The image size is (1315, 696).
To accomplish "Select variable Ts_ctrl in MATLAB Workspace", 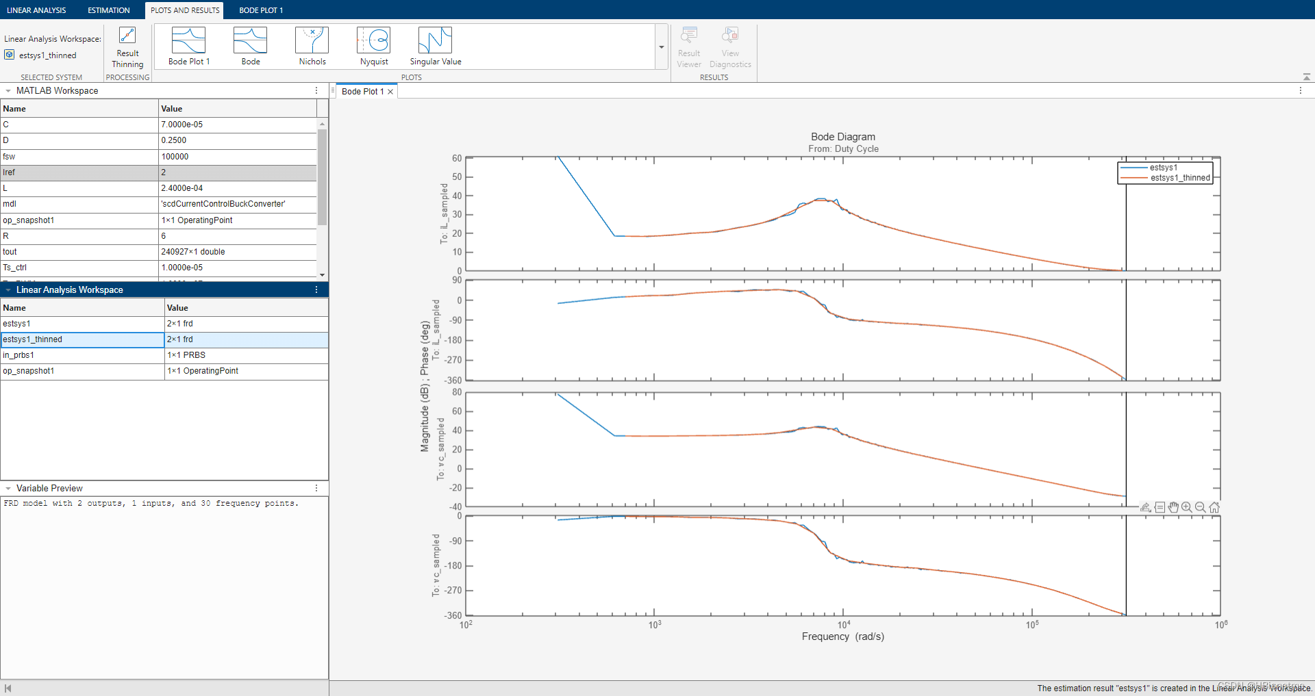I will click(158, 268).
